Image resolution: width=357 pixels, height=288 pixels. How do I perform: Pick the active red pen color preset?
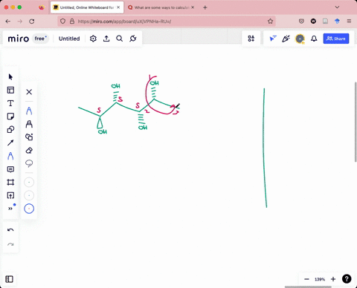[x=29, y=209]
